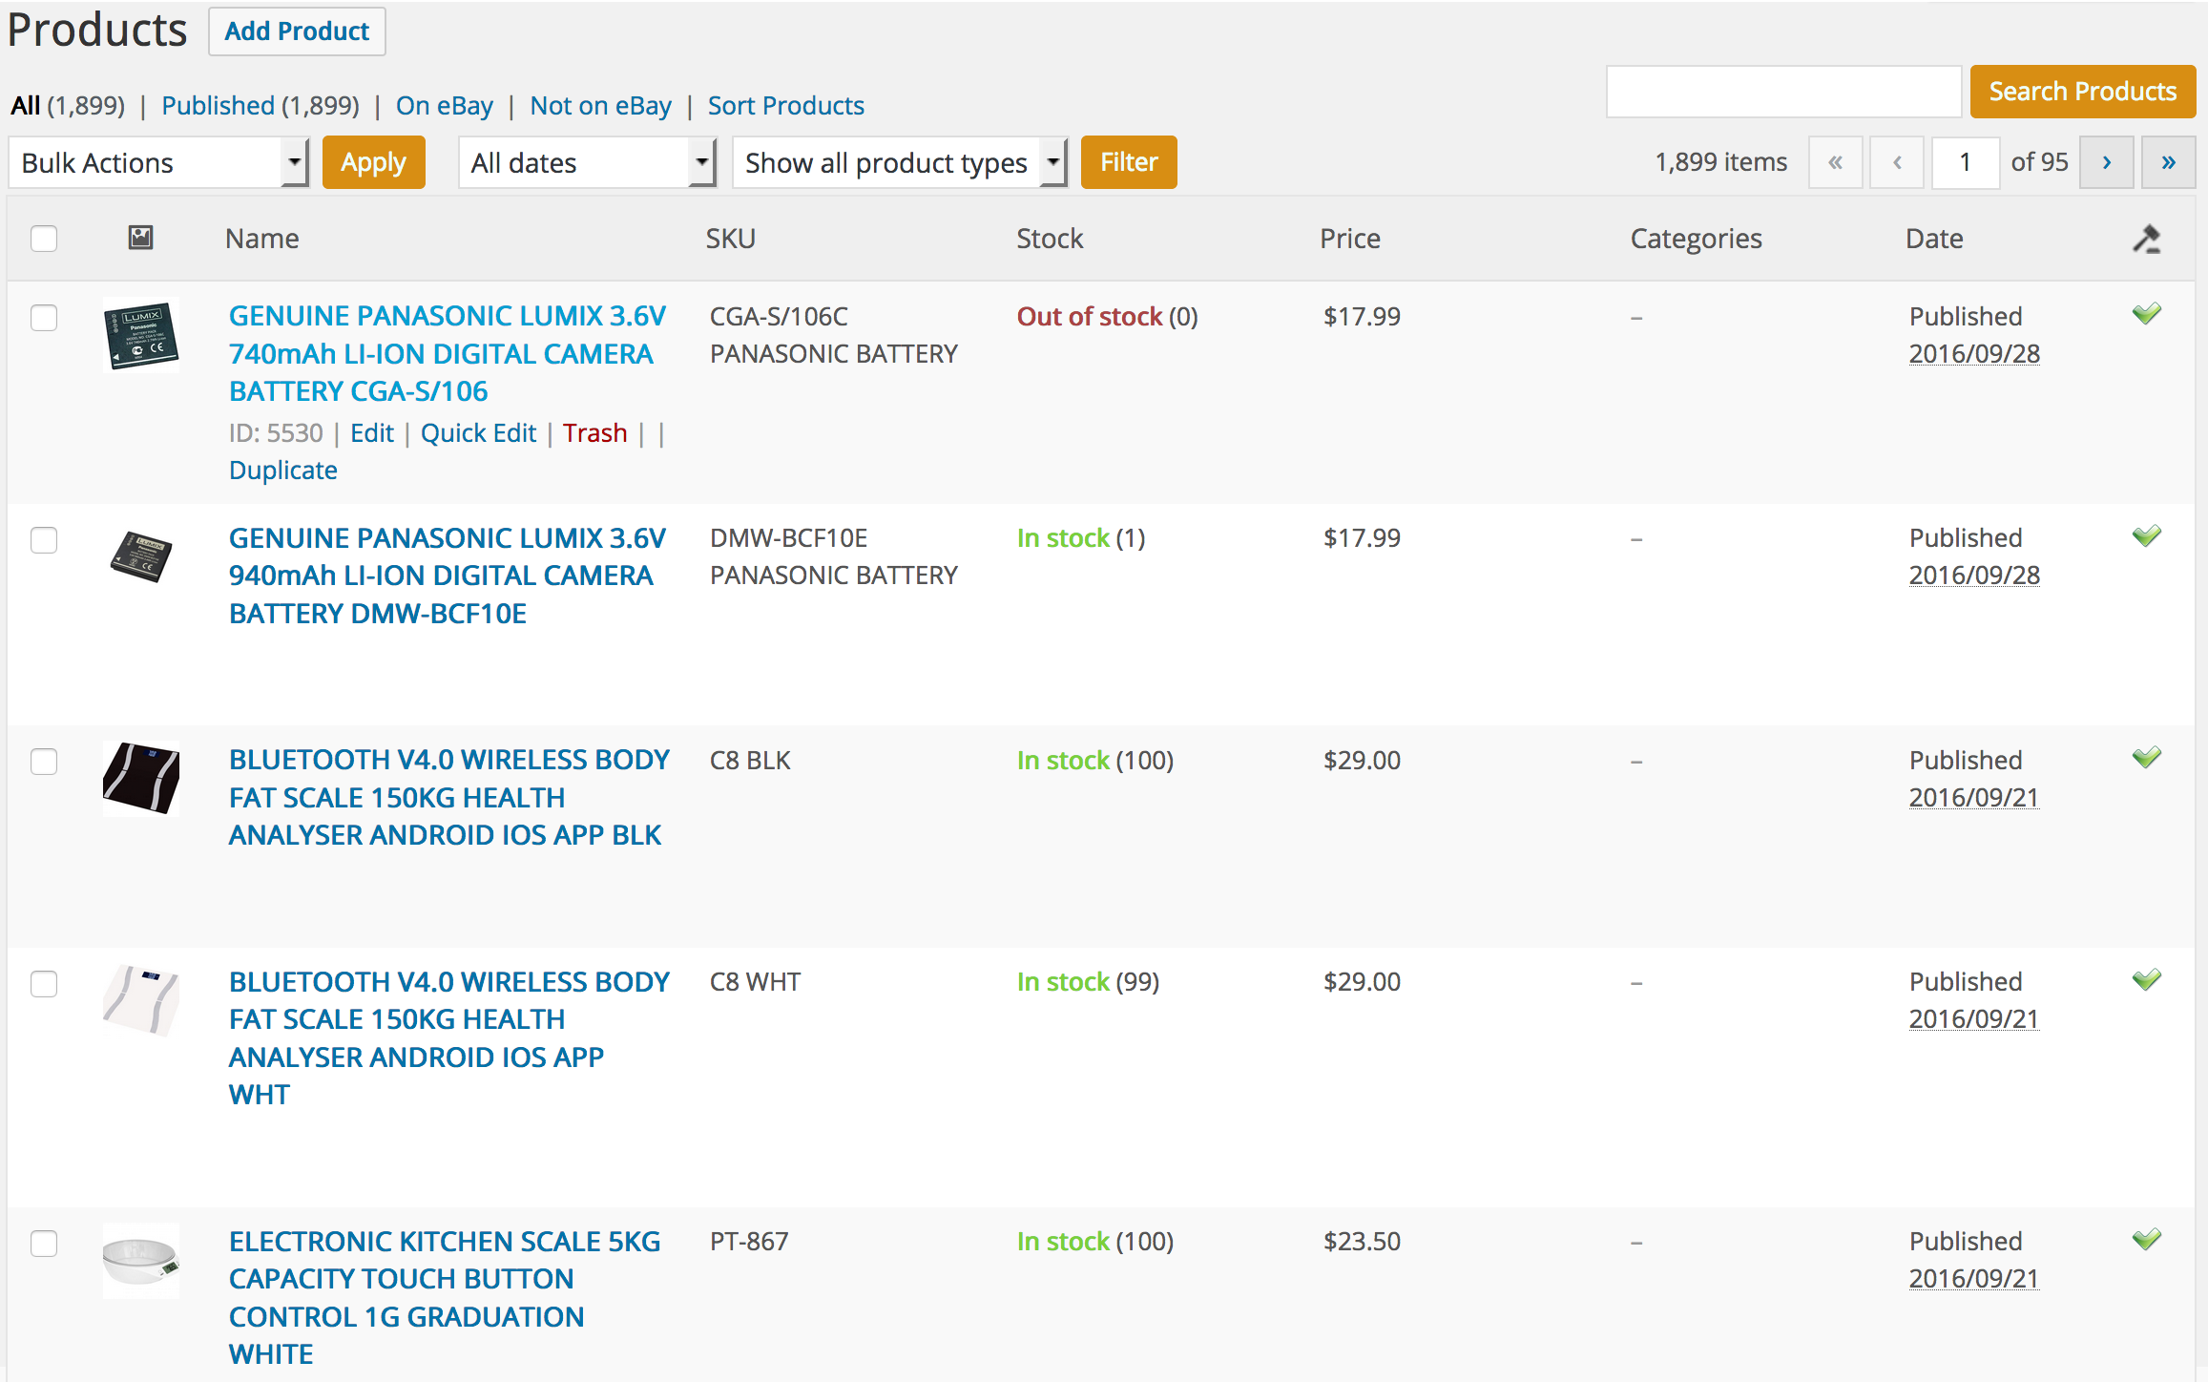Open GENUINE PANASONIC LUMIX 940mAh product link
Viewport: 2208px width, 1382px height.
click(448, 576)
